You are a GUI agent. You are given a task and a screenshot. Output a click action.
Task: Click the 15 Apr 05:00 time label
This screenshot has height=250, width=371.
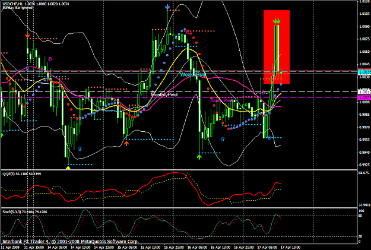127,247
